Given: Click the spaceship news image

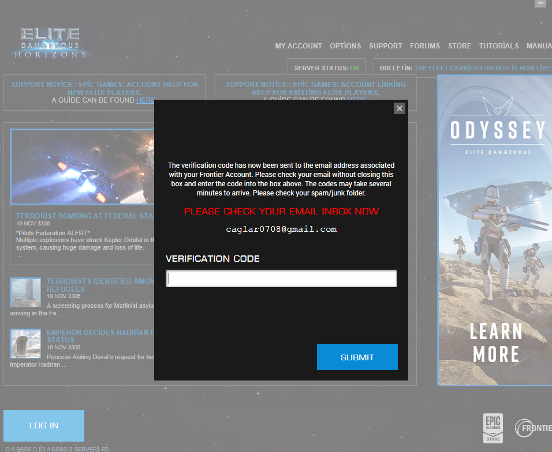Looking at the screenshot, I should [x=83, y=167].
